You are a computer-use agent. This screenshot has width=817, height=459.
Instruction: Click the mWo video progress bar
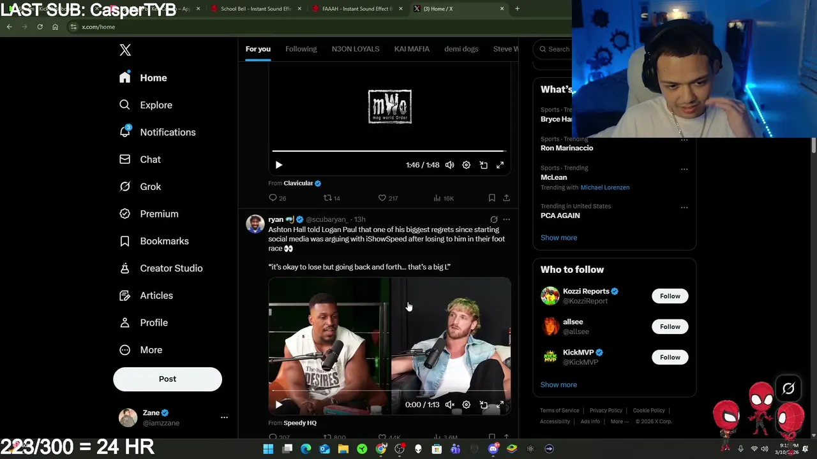pos(389,151)
